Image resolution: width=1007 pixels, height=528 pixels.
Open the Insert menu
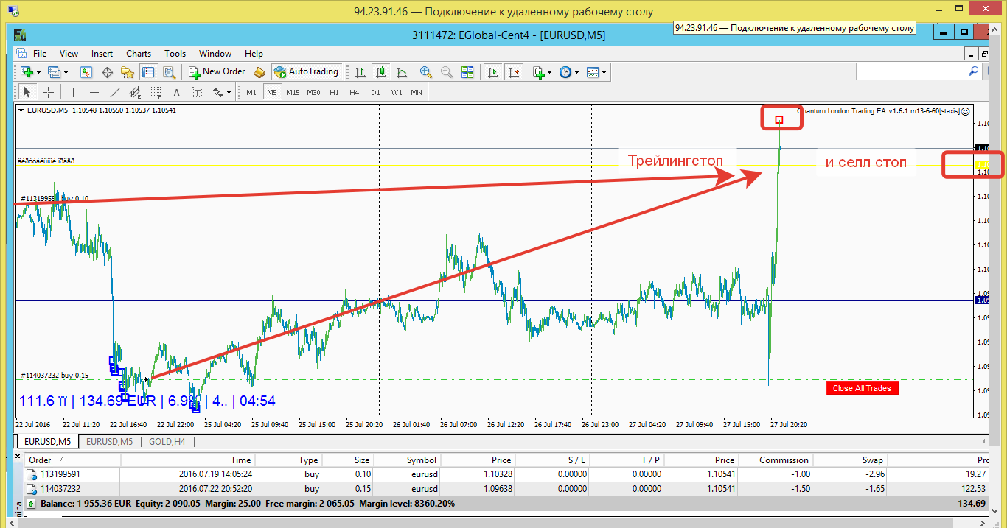pyautogui.click(x=102, y=53)
